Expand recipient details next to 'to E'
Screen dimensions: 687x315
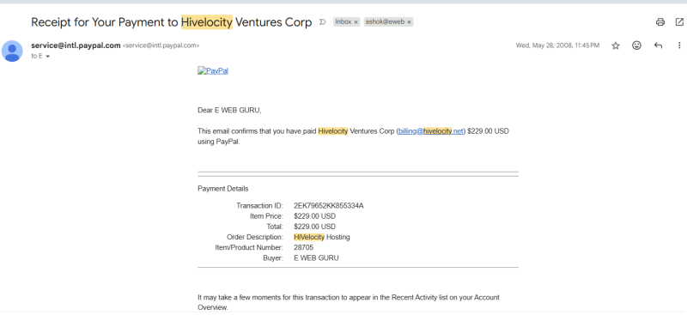point(48,57)
